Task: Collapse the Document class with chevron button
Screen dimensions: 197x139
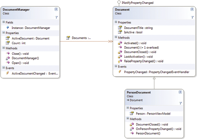Action: coord(192,9)
